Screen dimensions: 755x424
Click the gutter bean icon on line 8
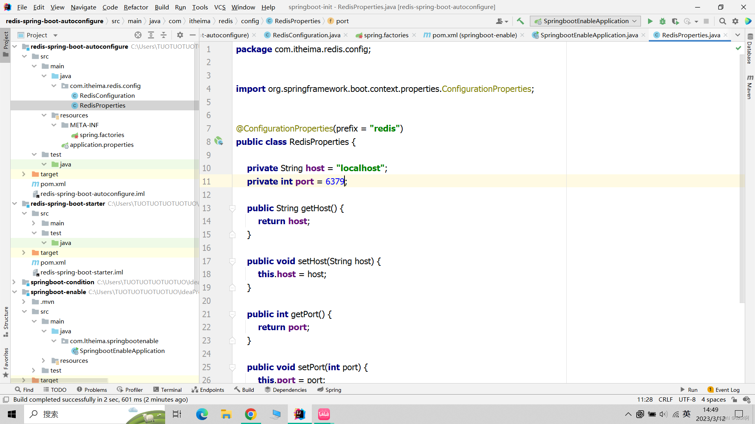tap(219, 141)
